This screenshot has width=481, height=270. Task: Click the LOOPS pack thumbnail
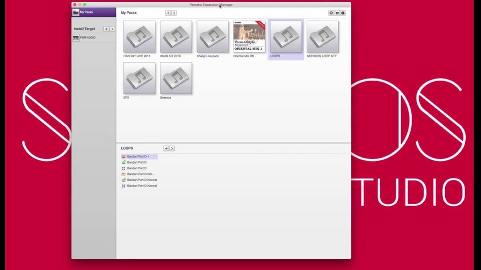click(x=286, y=37)
